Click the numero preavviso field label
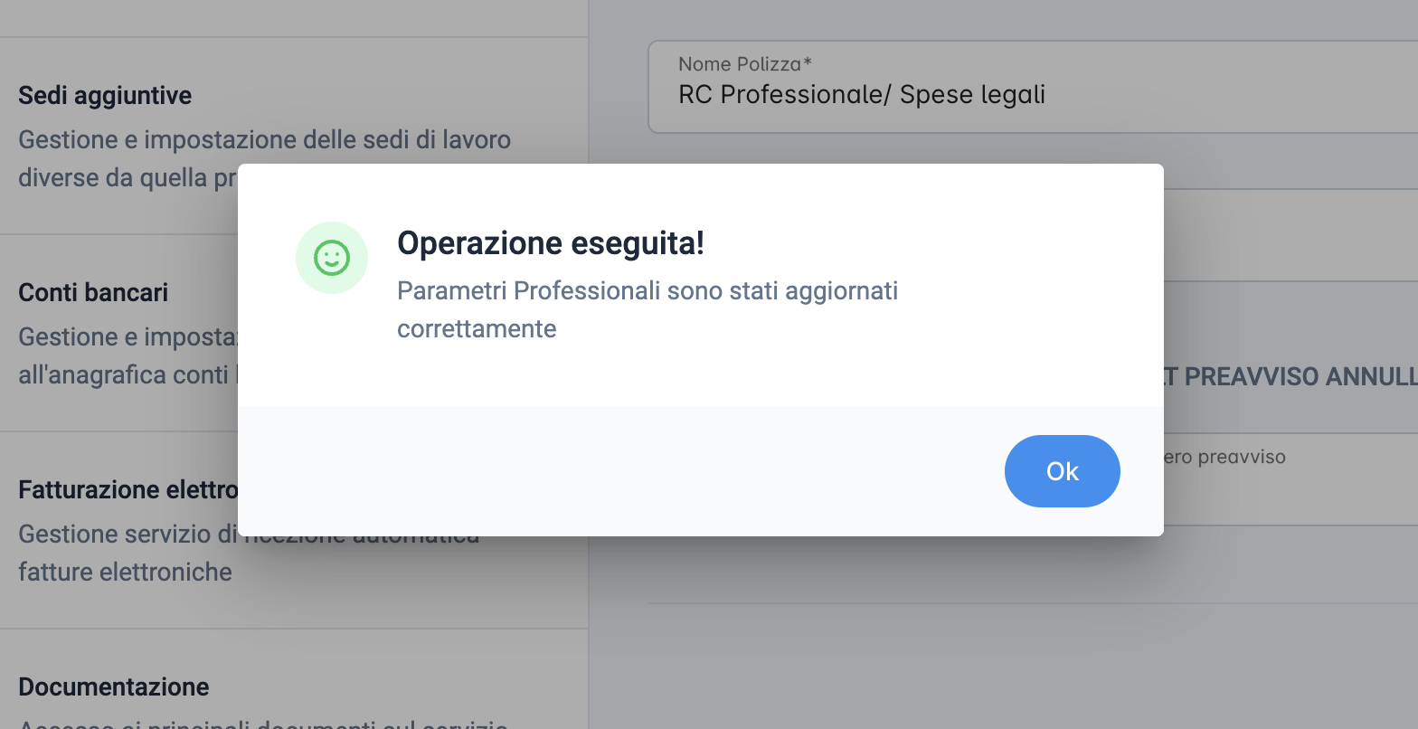 (1224, 457)
